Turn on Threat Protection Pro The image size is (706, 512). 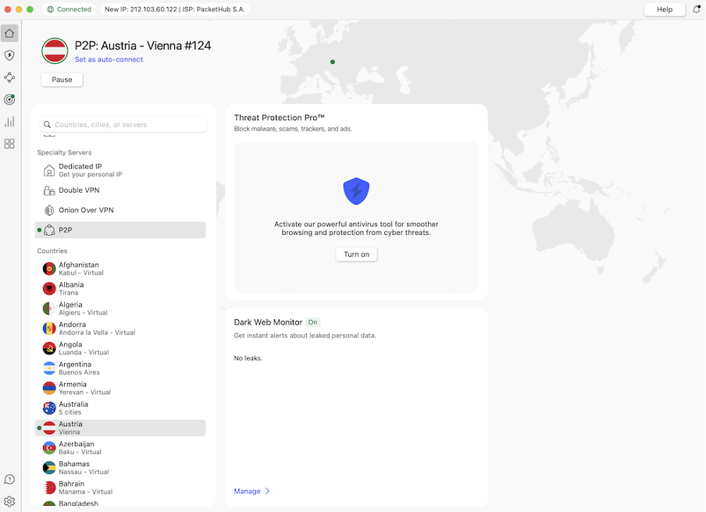[356, 254]
